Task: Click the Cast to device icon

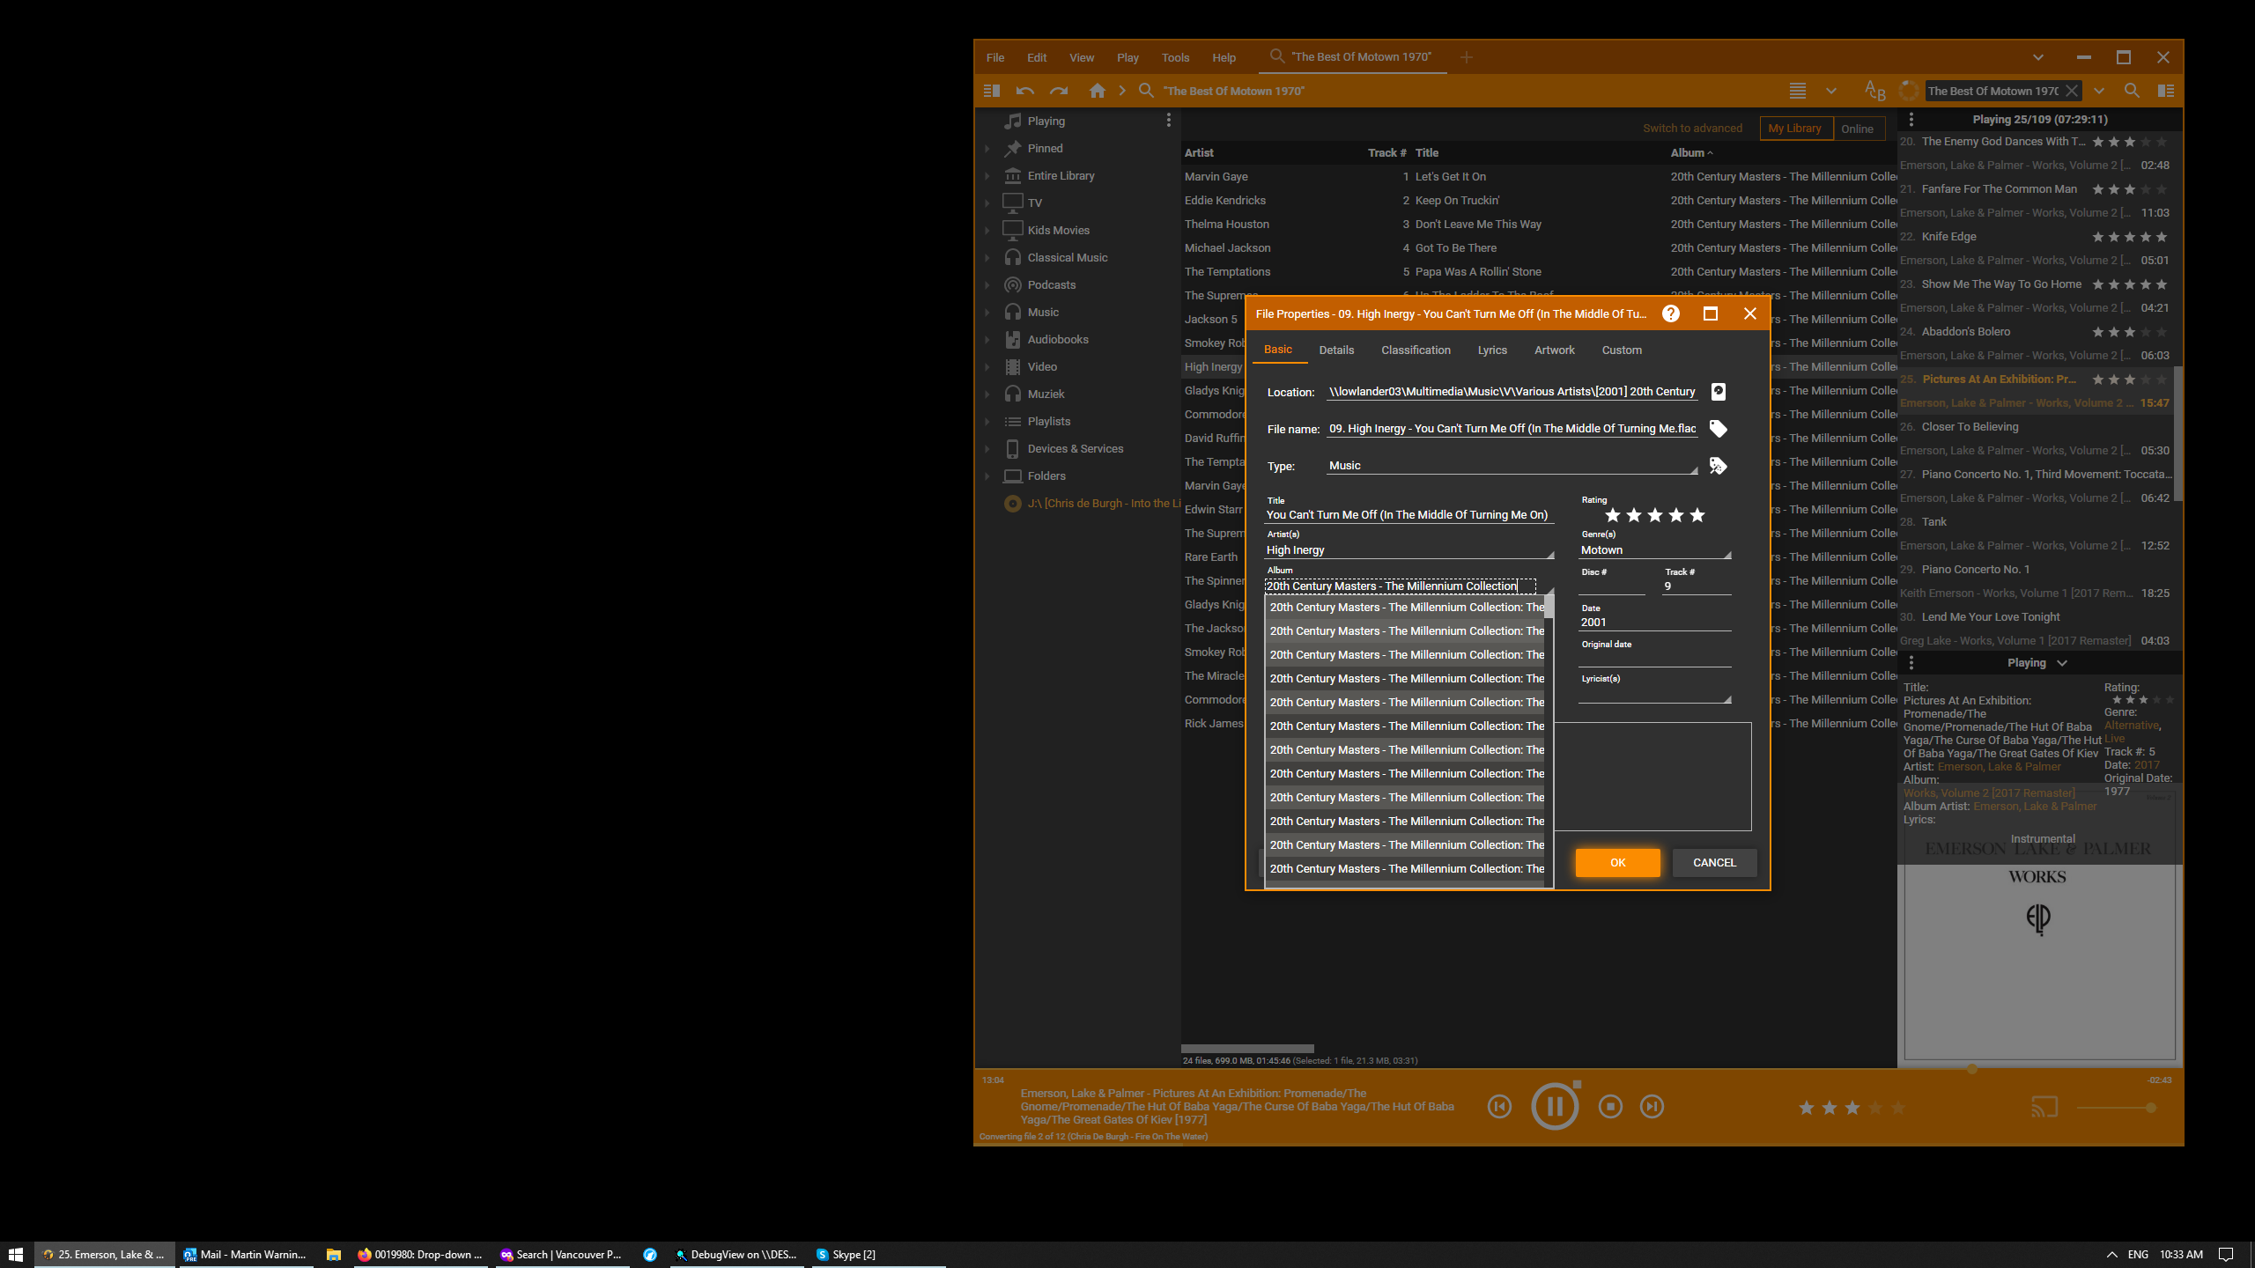Action: pos(2044,1107)
